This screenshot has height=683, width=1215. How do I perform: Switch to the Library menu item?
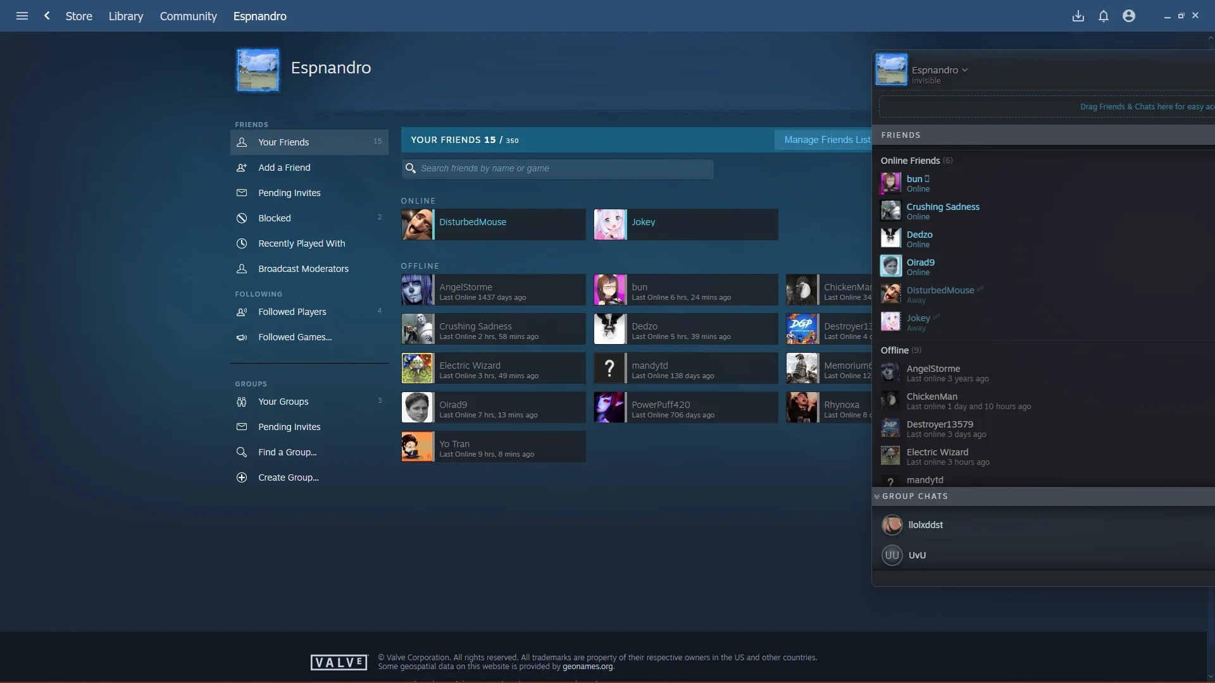coord(125,16)
